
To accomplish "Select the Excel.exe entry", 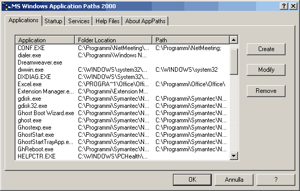I will tap(29, 84).
